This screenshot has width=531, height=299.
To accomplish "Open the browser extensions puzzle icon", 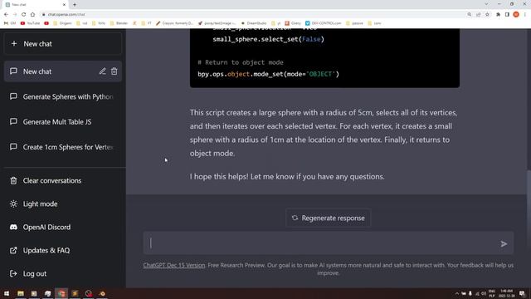I will coord(498,15).
